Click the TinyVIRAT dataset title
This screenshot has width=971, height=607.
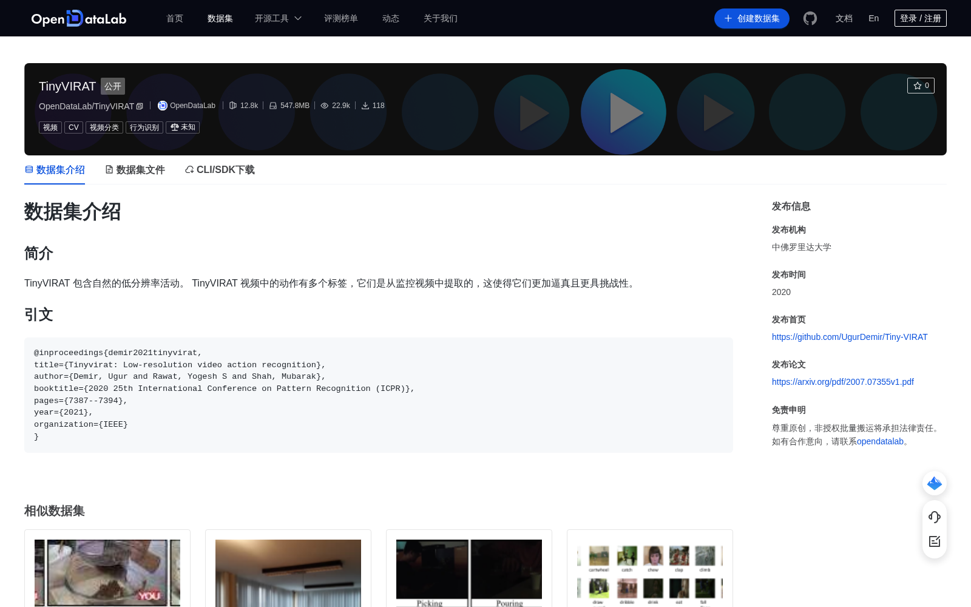tap(67, 86)
